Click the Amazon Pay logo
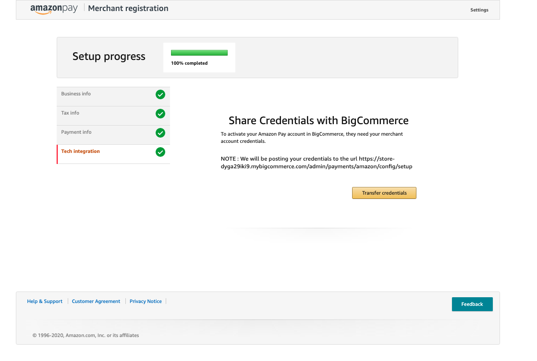Image resolution: width=537 pixels, height=361 pixels. [x=54, y=9]
